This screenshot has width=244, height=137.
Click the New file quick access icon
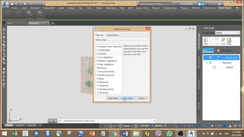[12, 4]
